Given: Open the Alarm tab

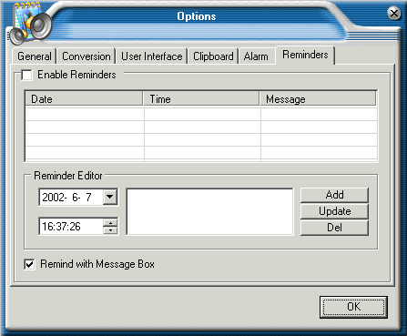Looking at the screenshot, I should click(256, 56).
